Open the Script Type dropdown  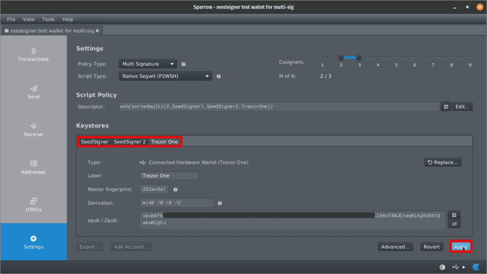[165, 76]
